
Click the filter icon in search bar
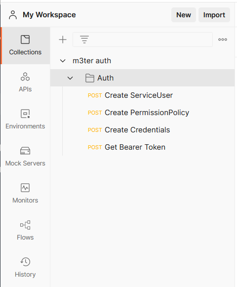coord(84,40)
